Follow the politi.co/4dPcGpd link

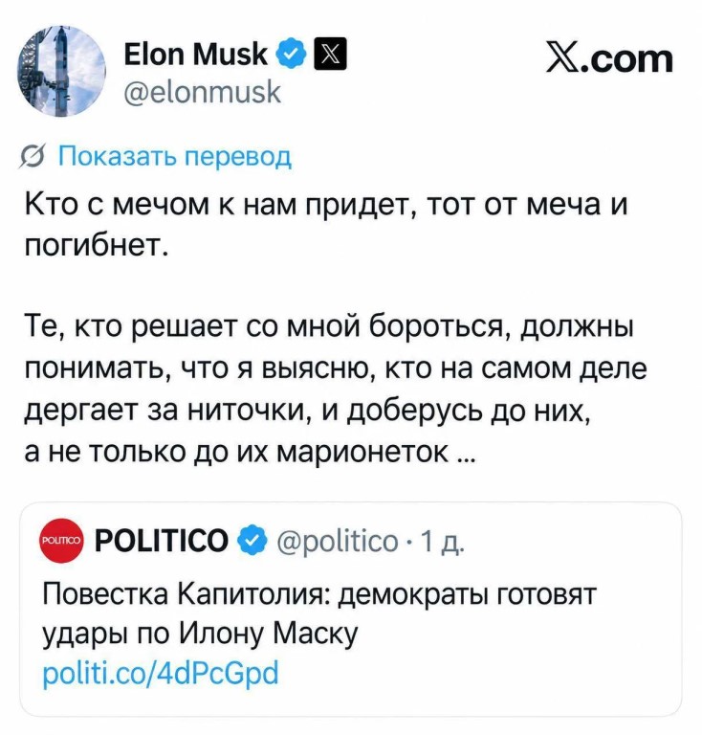click(161, 673)
